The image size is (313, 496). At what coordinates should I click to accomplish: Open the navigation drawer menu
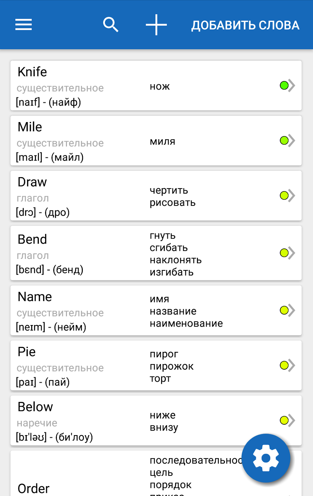pos(23,25)
